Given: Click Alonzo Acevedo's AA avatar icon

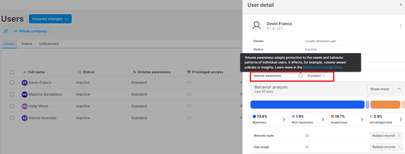Looking at the screenshot, I should 25,118.
